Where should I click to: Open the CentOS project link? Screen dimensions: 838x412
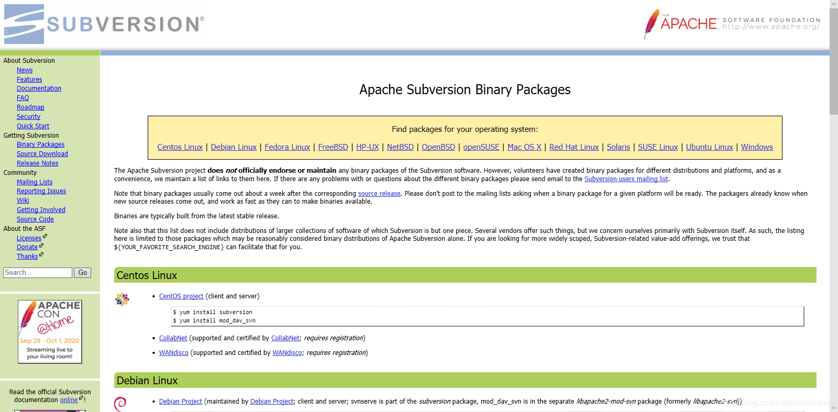pos(181,296)
